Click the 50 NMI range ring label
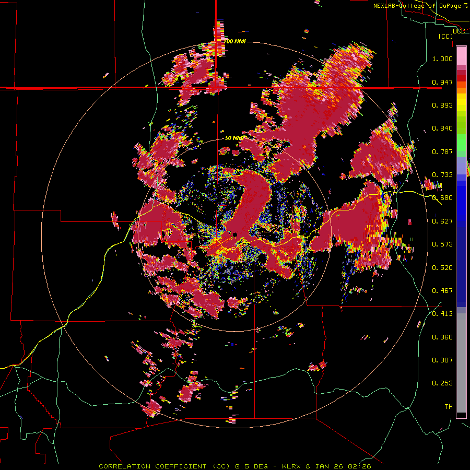The image size is (470, 470). [234, 138]
